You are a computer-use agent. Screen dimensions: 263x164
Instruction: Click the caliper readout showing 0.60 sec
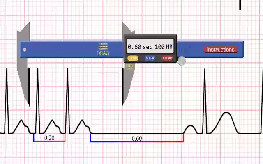pyautogui.click(x=150, y=47)
